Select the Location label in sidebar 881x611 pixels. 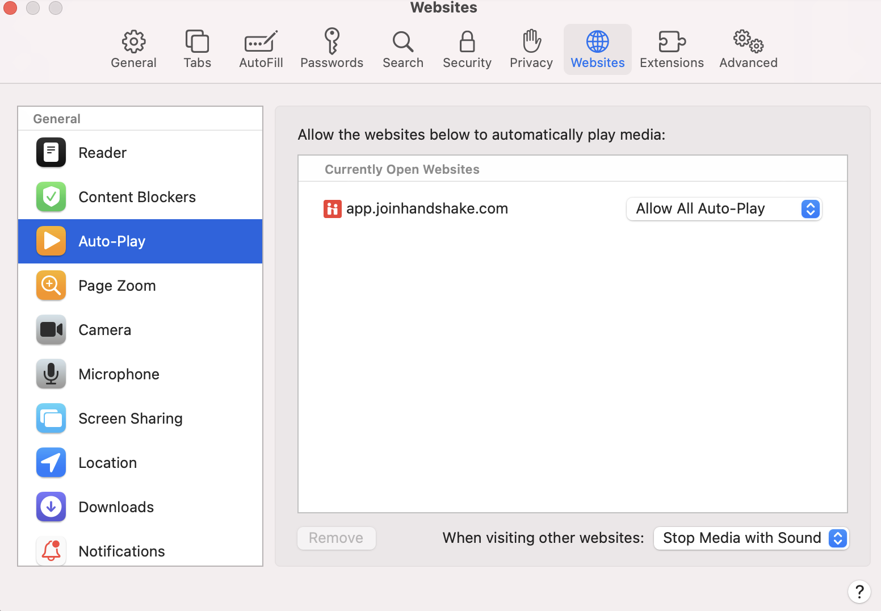click(x=108, y=463)
